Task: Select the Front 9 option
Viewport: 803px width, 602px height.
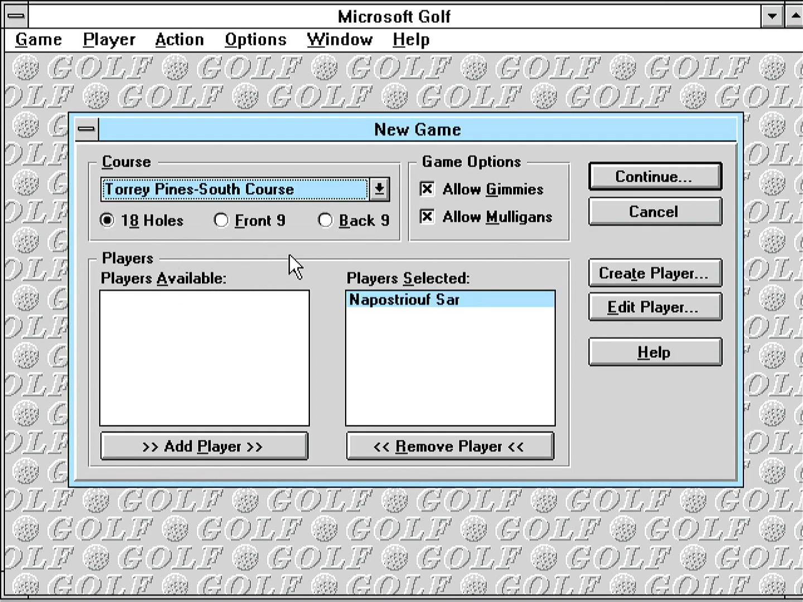Action: click(x=221, y=220)
